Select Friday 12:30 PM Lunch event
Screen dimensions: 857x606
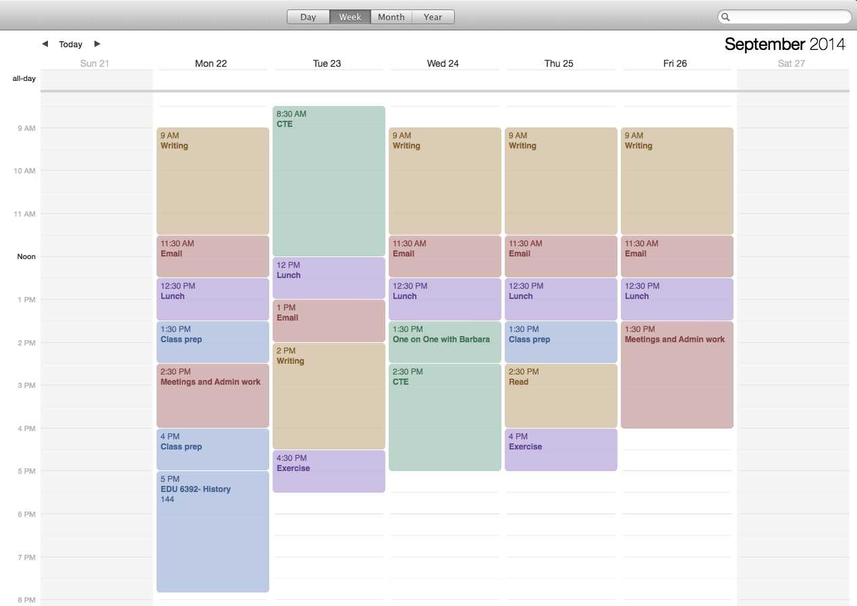pyautogui.click(x=677, y=299)
